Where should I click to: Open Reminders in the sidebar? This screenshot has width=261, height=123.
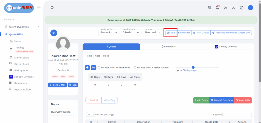(x=21, y=83)
